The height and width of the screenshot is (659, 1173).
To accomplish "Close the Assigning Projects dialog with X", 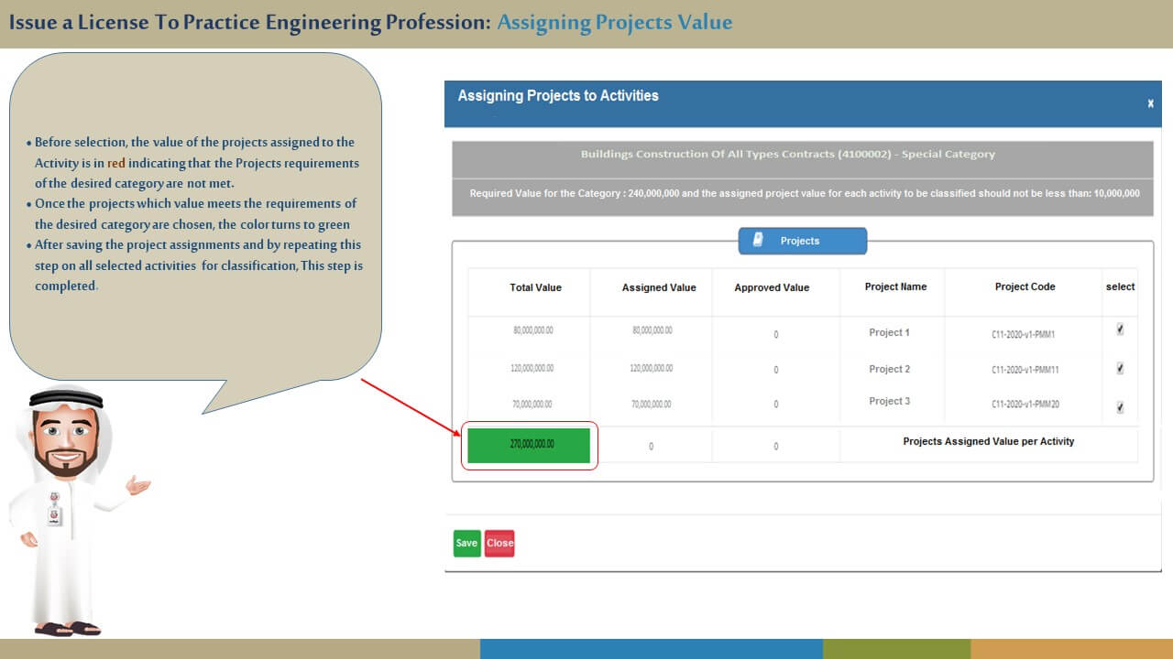I will coord(1150,103).
